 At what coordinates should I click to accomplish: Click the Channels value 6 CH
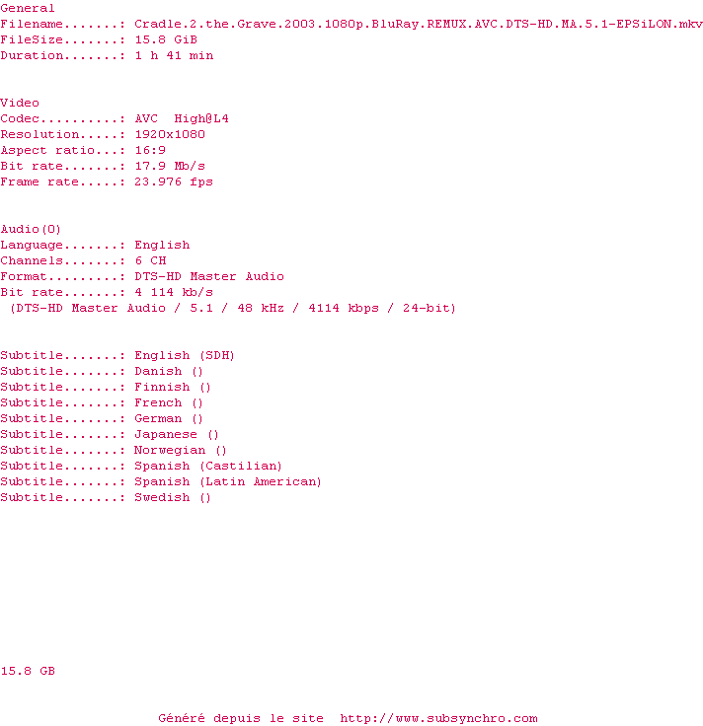151,260
